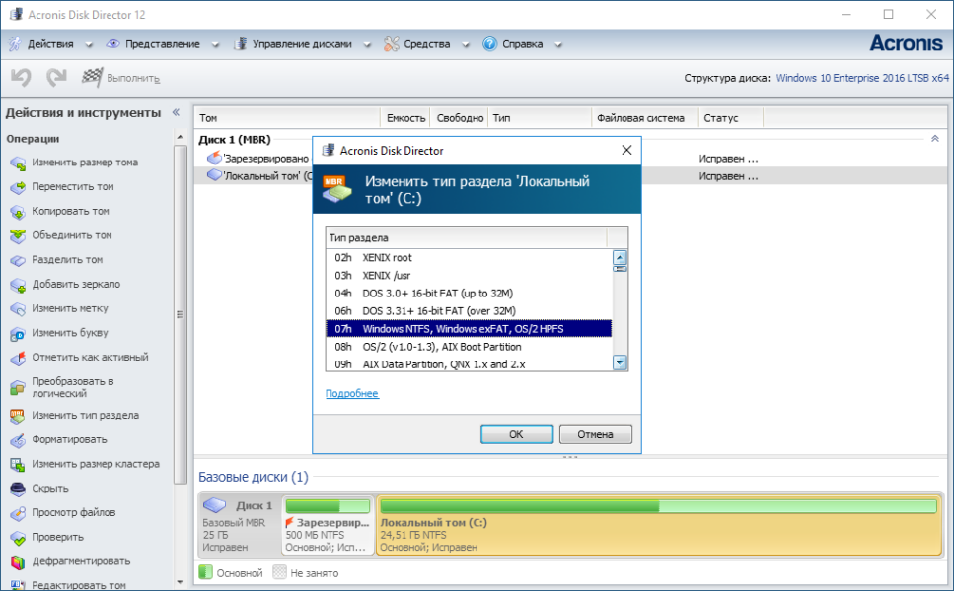Image resolution: width=954 pixels, height=591 pixels.
Task: Click the Check volume icon
Action: (18, 538)
